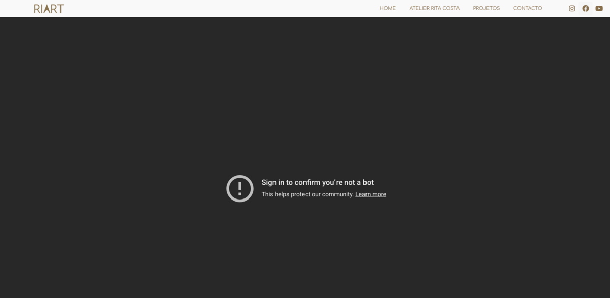Open the Facebook page icon
Screen dimensions: 610x298
586,8
